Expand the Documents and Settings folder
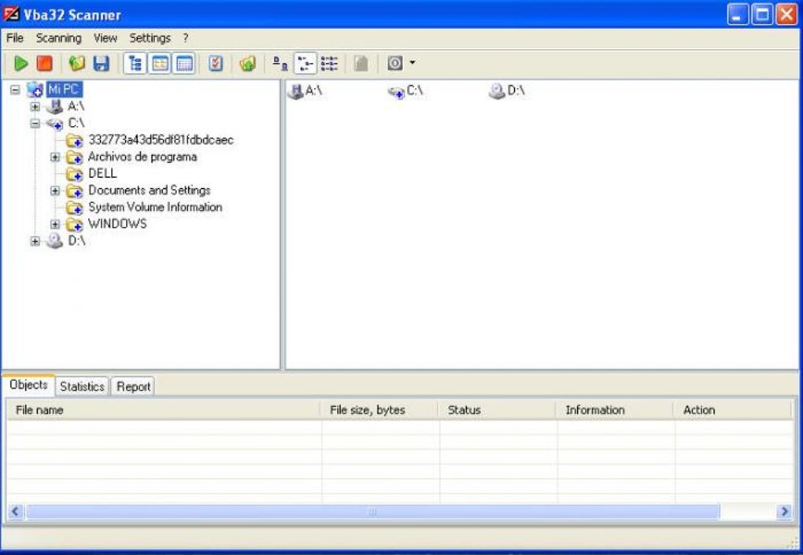803x555 pixels. tap(55, 191)
